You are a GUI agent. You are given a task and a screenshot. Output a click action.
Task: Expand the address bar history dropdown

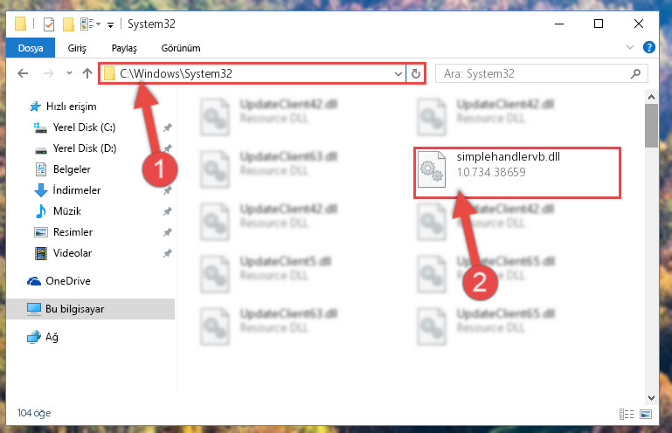click(398, 73)
